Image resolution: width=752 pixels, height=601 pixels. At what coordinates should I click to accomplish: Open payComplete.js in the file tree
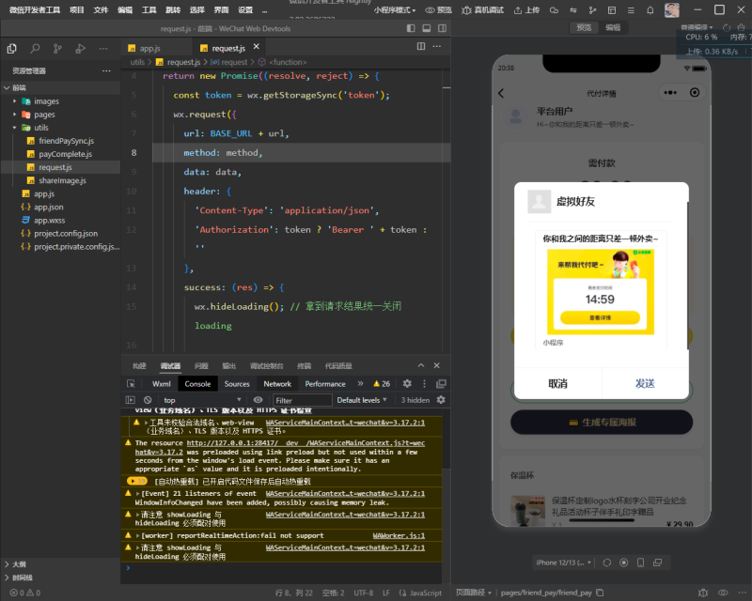[65, 154]
